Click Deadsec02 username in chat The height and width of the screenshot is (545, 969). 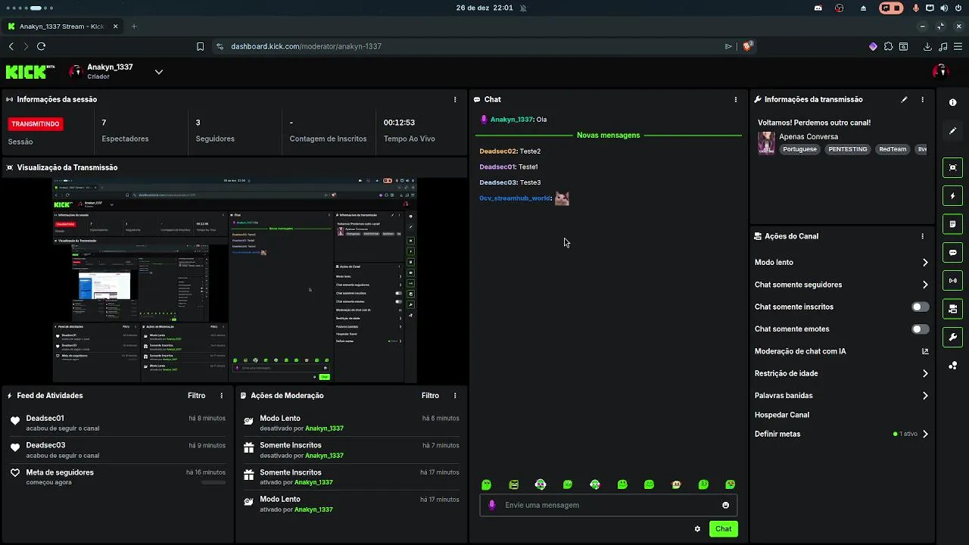498,151
